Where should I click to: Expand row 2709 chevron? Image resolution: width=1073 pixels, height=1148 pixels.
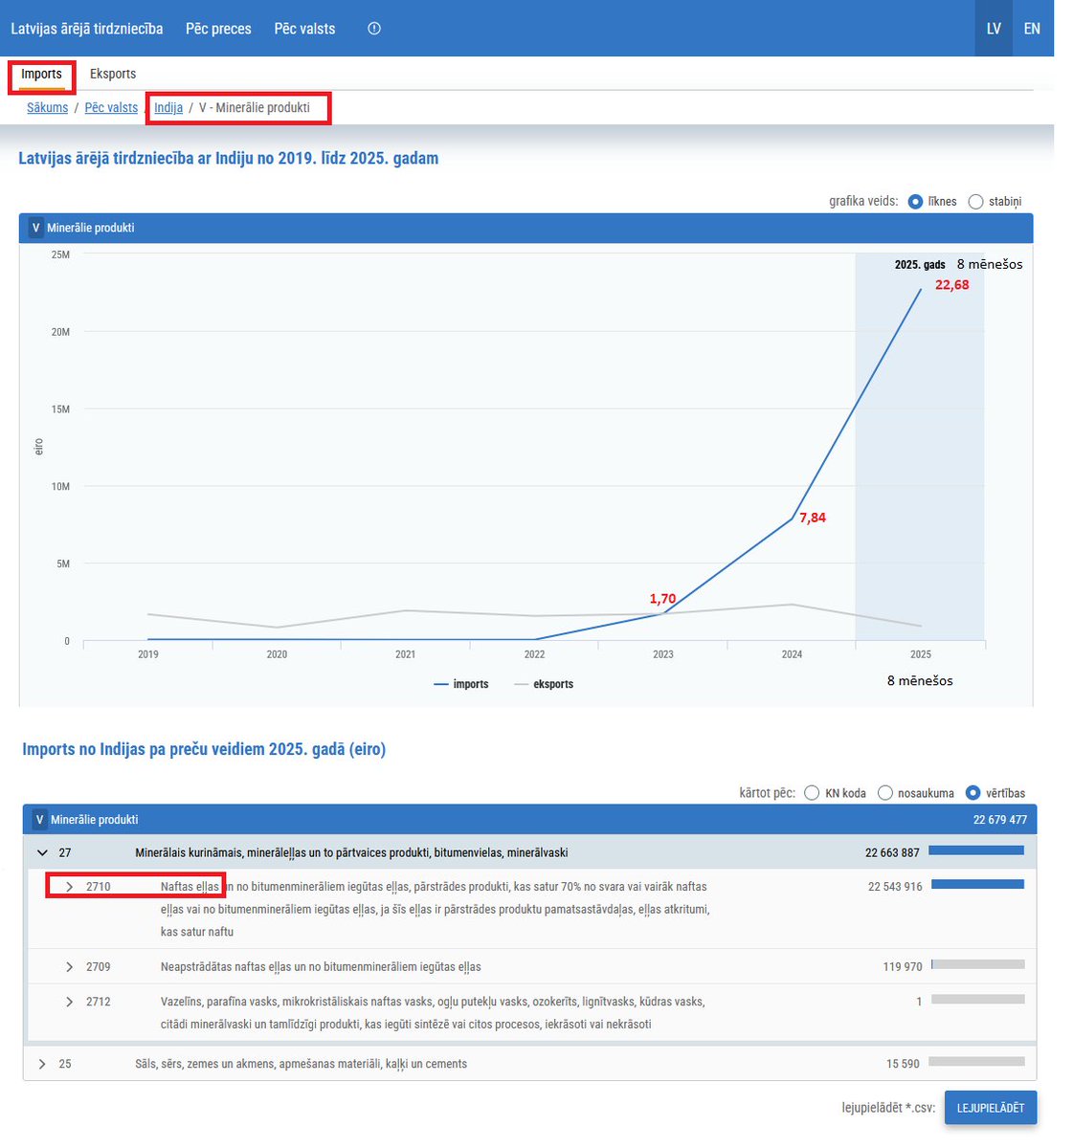[69, 967]
